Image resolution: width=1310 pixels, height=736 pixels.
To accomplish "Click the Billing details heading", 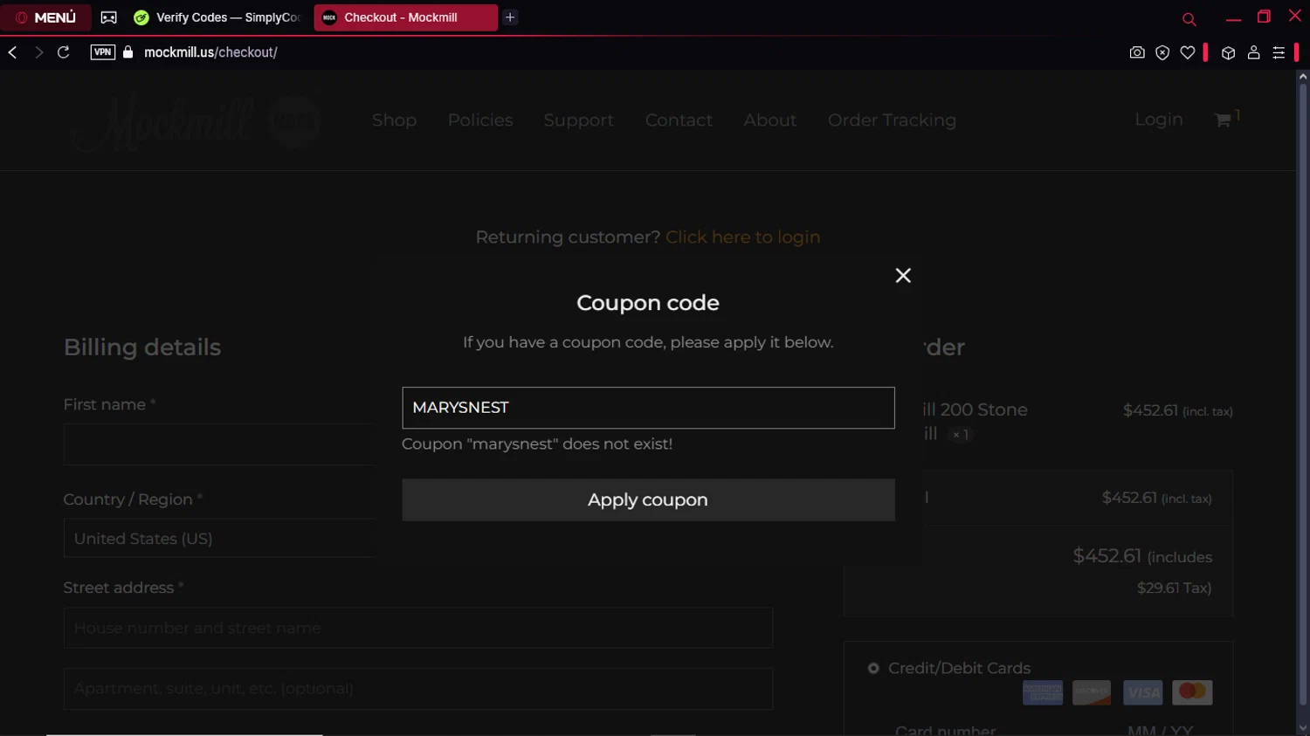I will click(142, 347).
